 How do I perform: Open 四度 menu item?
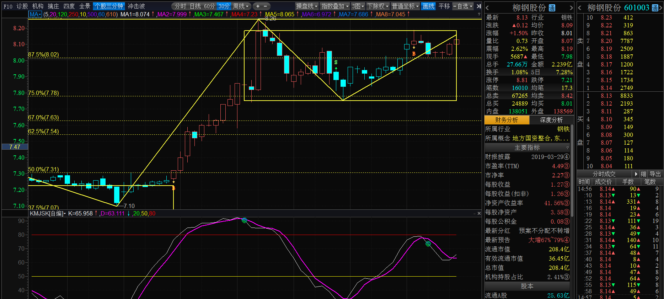69,6
